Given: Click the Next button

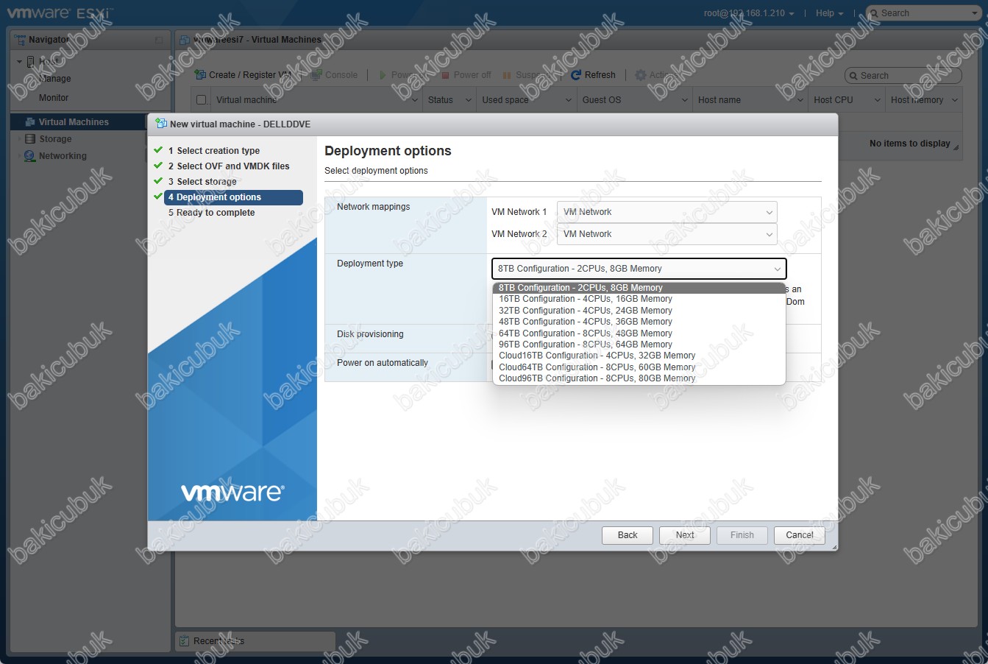Looking at the screenshot, I should coord(685,535).
